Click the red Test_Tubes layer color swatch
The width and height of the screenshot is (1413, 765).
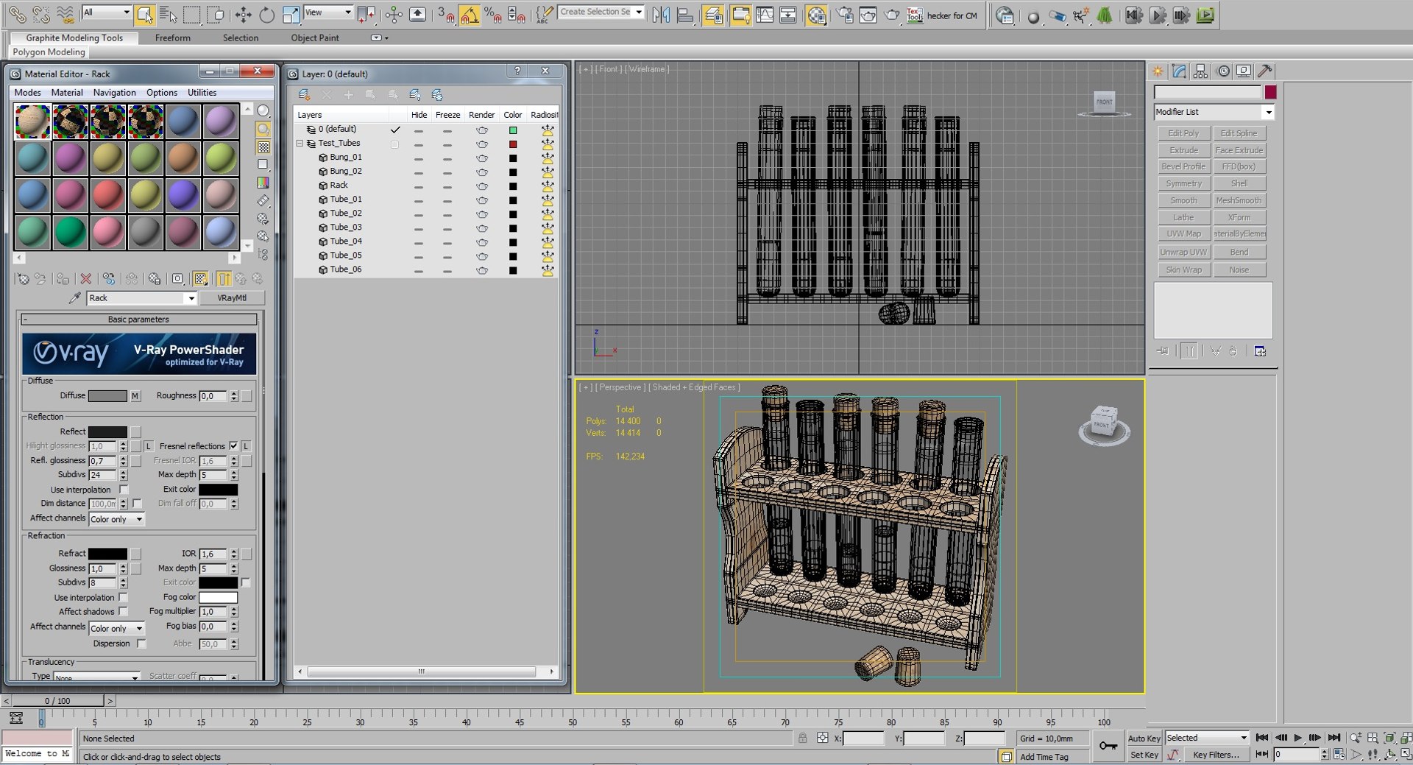[513, 144]
